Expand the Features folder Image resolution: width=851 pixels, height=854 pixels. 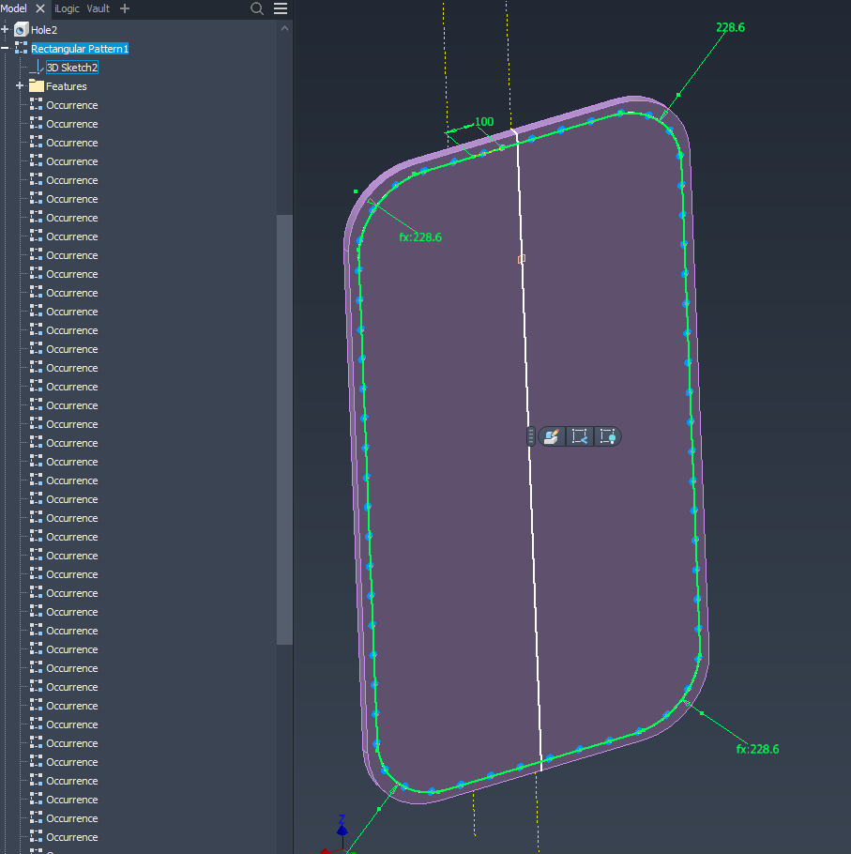[x=20, y=85]
